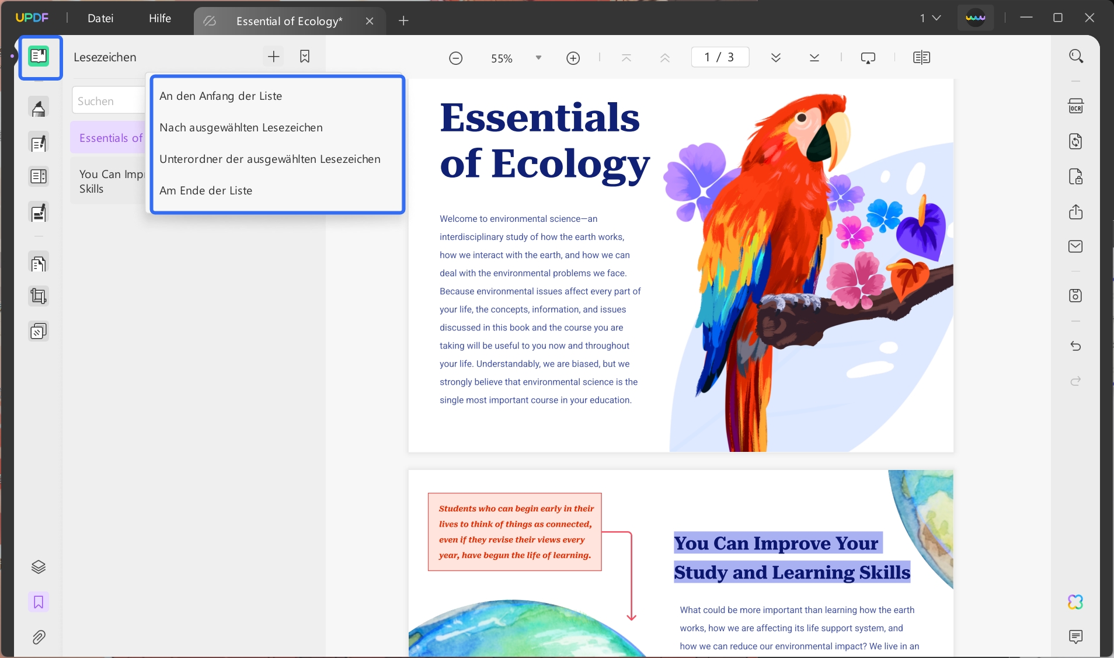The height and width of the screenshot is (658, 1114).
Task: Select the Crop pages tool
Action: [39, 296]
